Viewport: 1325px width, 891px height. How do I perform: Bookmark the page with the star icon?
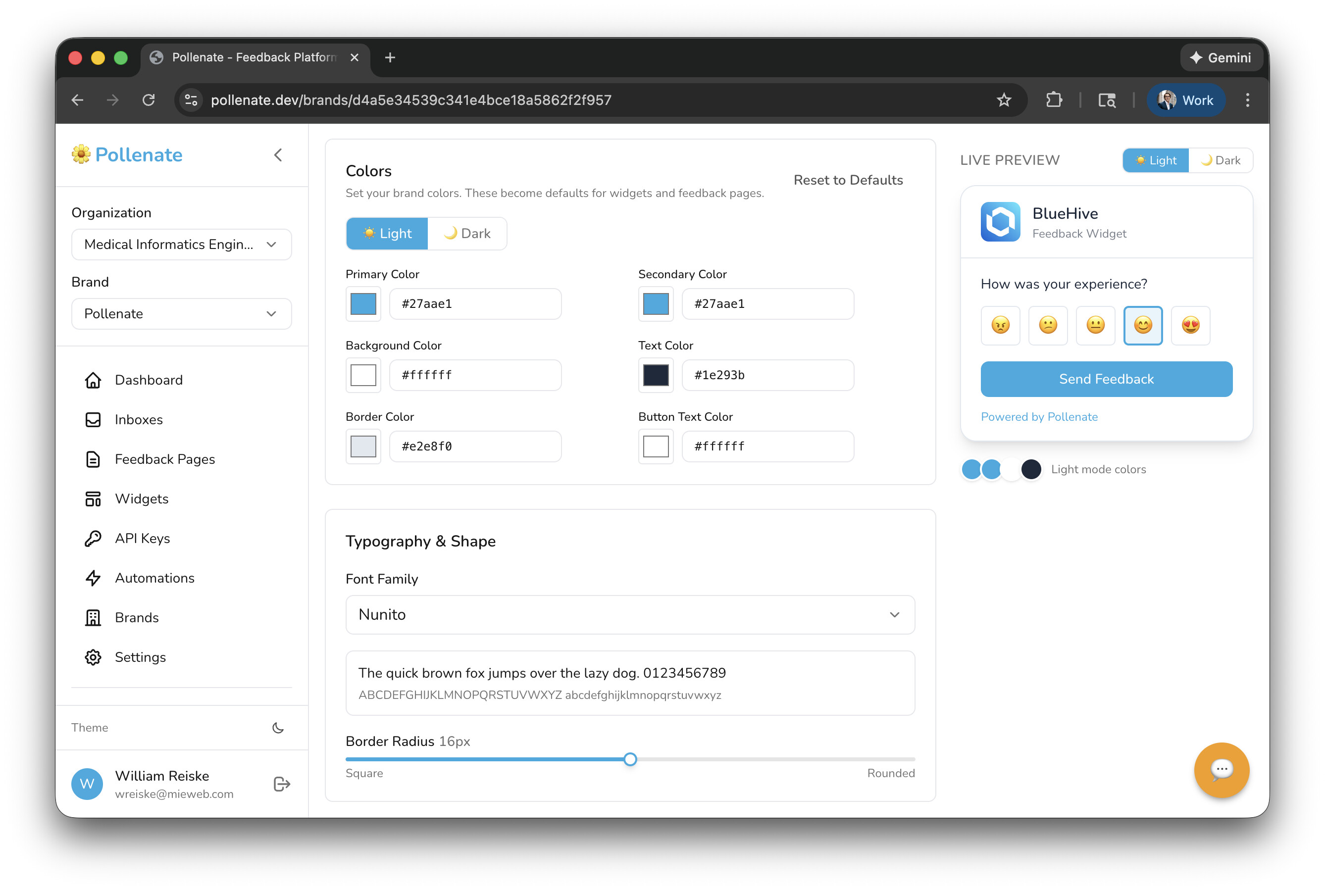pos(1004,100)
